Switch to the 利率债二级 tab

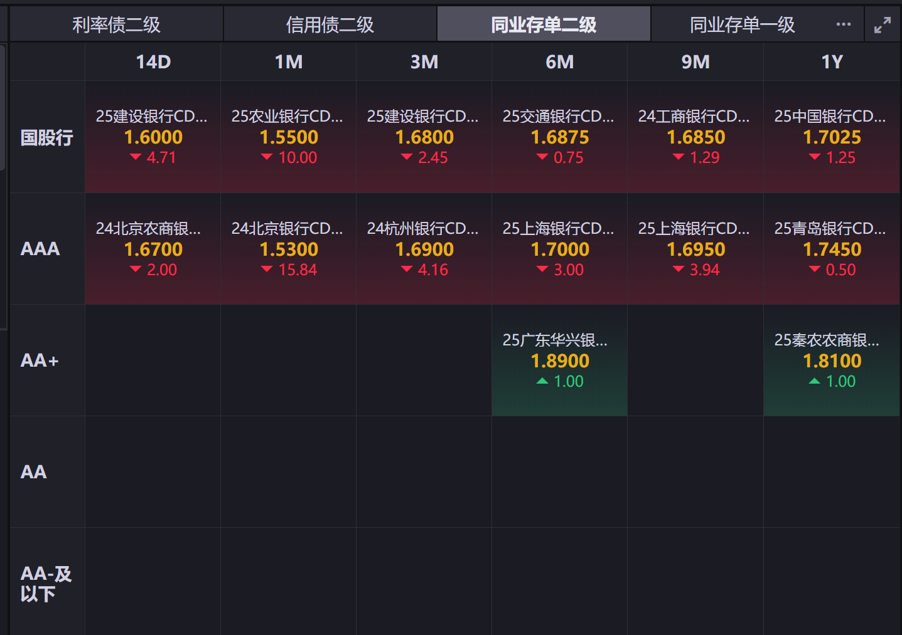[x=116, y=24]
